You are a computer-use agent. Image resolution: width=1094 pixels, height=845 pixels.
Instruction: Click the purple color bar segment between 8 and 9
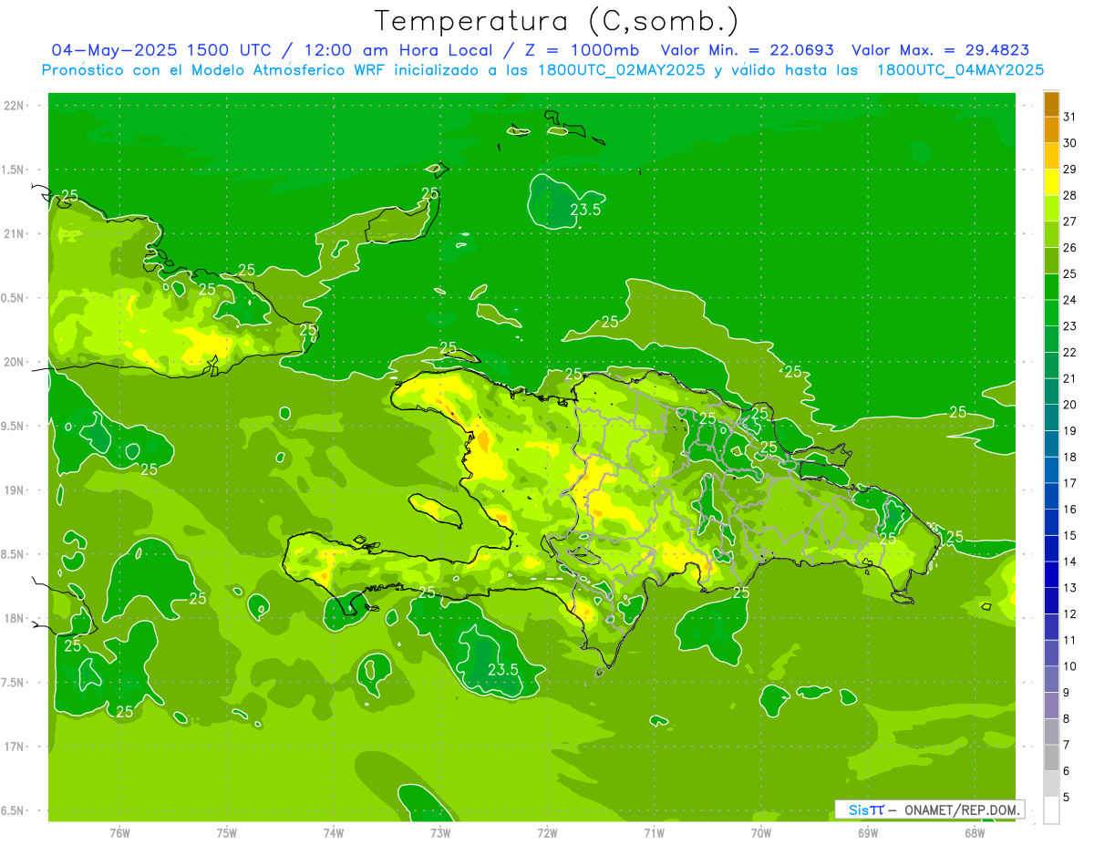coord(1051,706)
